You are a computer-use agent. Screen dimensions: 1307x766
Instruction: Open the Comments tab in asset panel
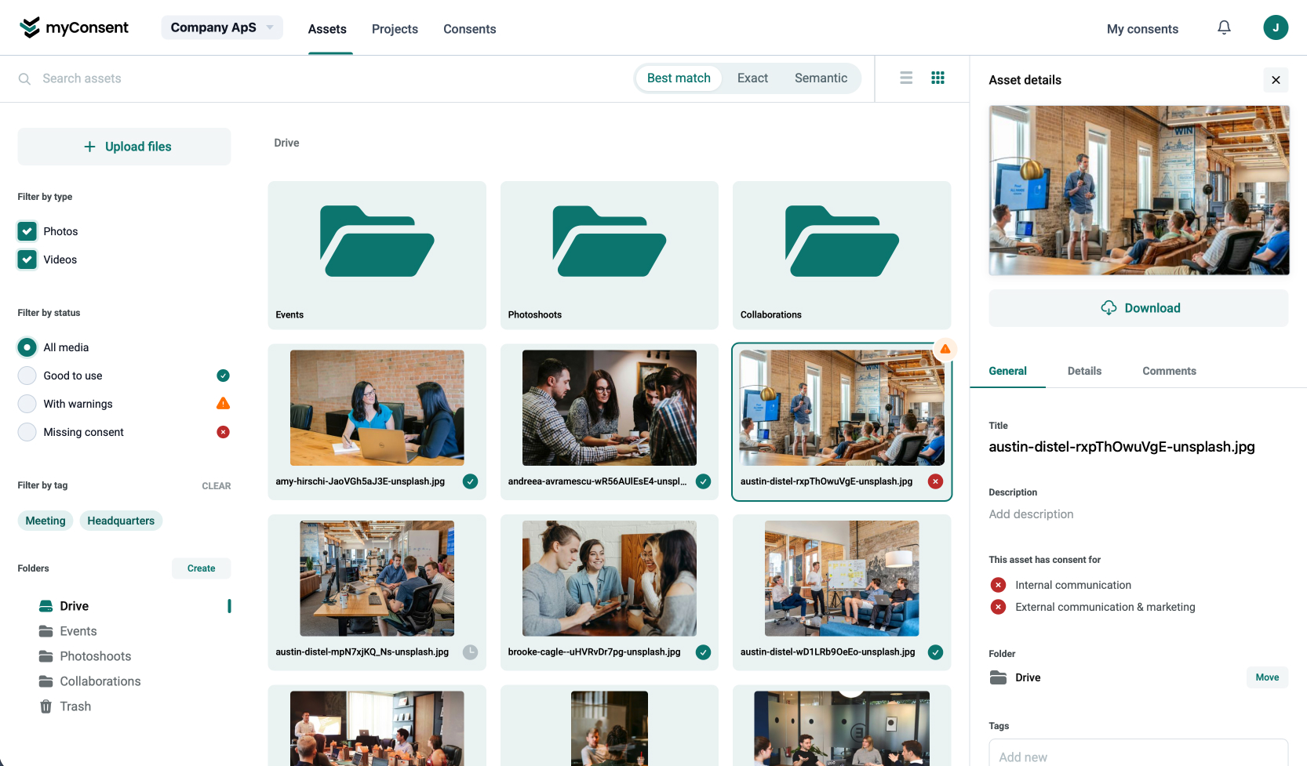[1169, 371]
